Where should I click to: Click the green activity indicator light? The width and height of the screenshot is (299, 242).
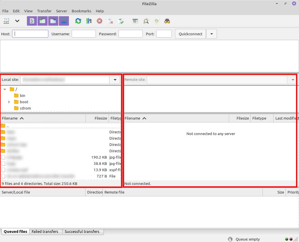(x=286, y=239)
